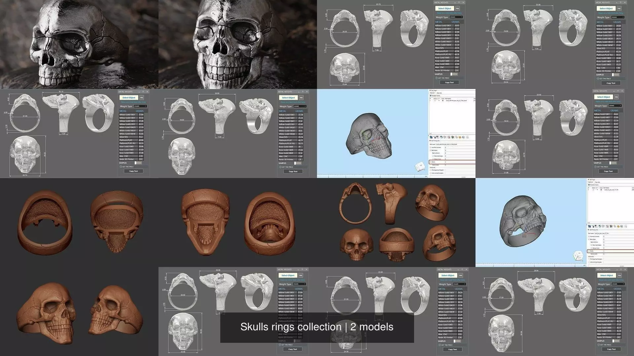634x356 pixels.
Task: Toggle the eye visibility for skull_with_the_jaw part
Action: [x=439, y=101]
